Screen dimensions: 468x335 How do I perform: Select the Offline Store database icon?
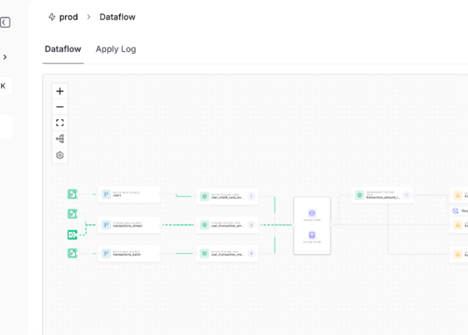pyautogui.click(x=312, y=236)
